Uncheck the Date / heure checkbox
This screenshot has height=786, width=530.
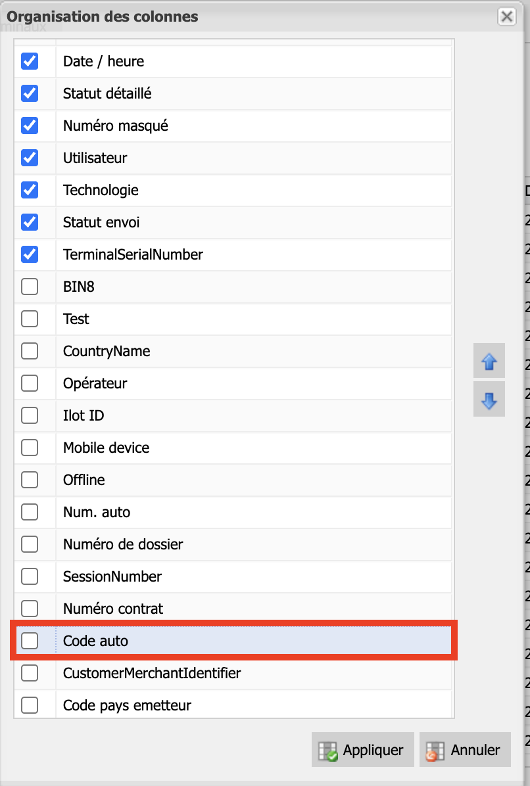[x=30, y=61]
